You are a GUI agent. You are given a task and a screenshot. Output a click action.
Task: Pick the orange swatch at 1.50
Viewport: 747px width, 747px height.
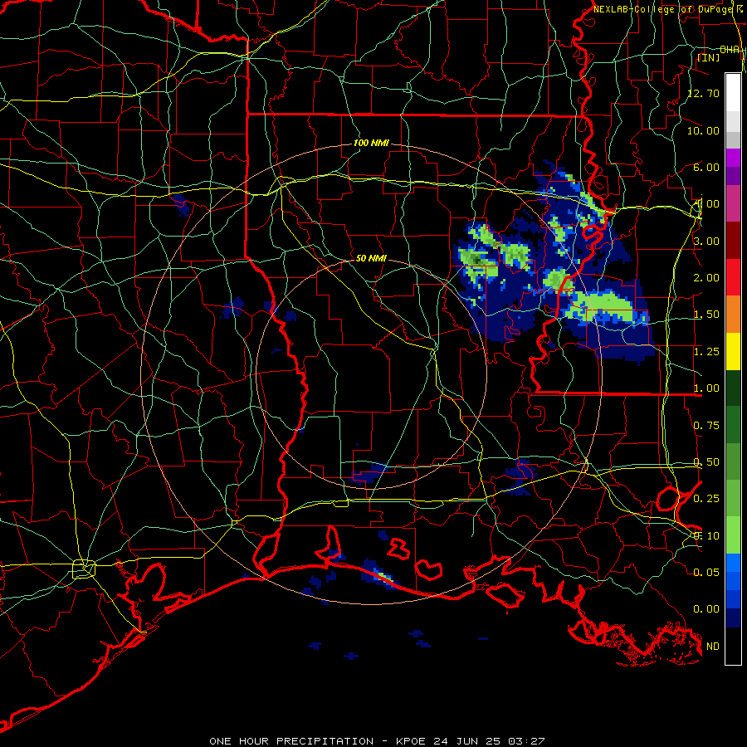(x=733, y=315)
